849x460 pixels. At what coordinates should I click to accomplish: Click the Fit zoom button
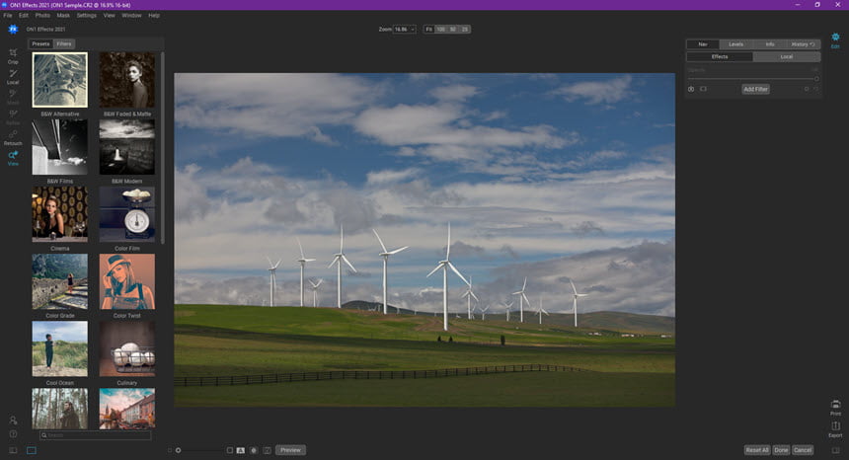tap(428, 30)
